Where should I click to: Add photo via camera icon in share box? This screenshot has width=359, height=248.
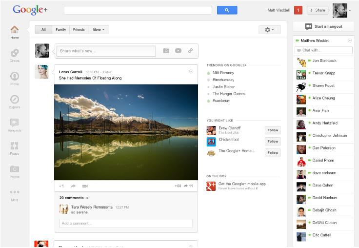click(166, 51)
